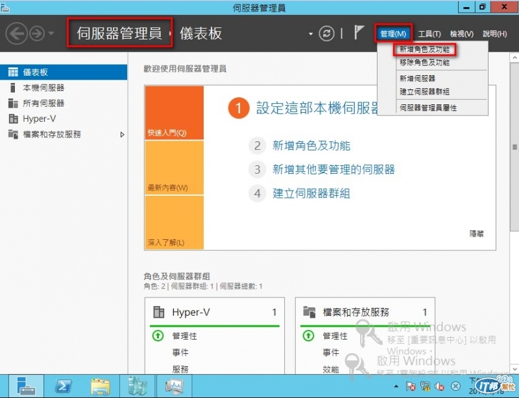Click the back navigation arrow
The image size is (519, 398).
pos(17,34)
